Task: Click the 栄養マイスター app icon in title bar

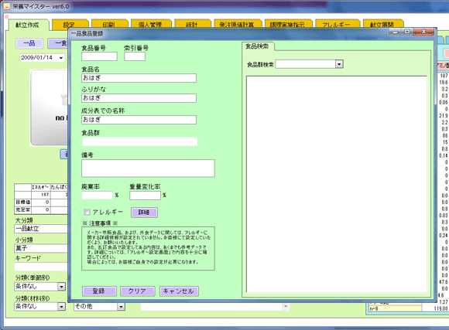Action: click(x=6, y=6)
